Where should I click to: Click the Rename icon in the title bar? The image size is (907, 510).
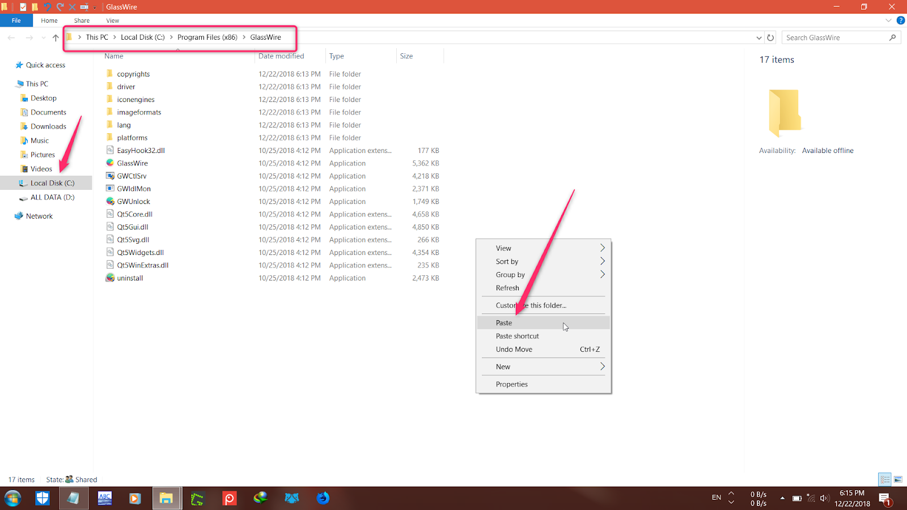(84, 7)
